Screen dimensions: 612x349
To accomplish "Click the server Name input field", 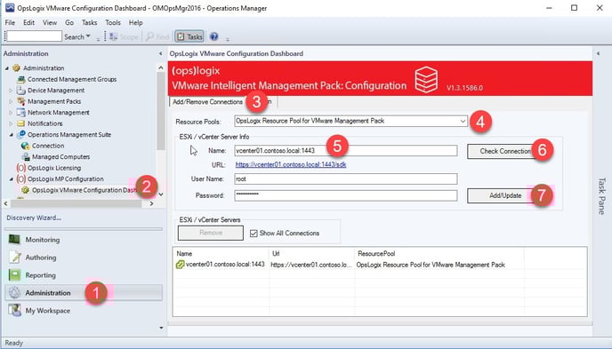I will tap(346, 151).
